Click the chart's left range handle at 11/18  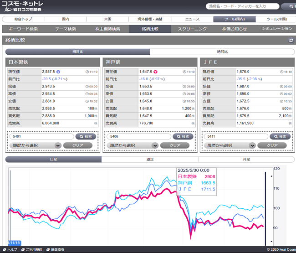[x=15, y=243]
